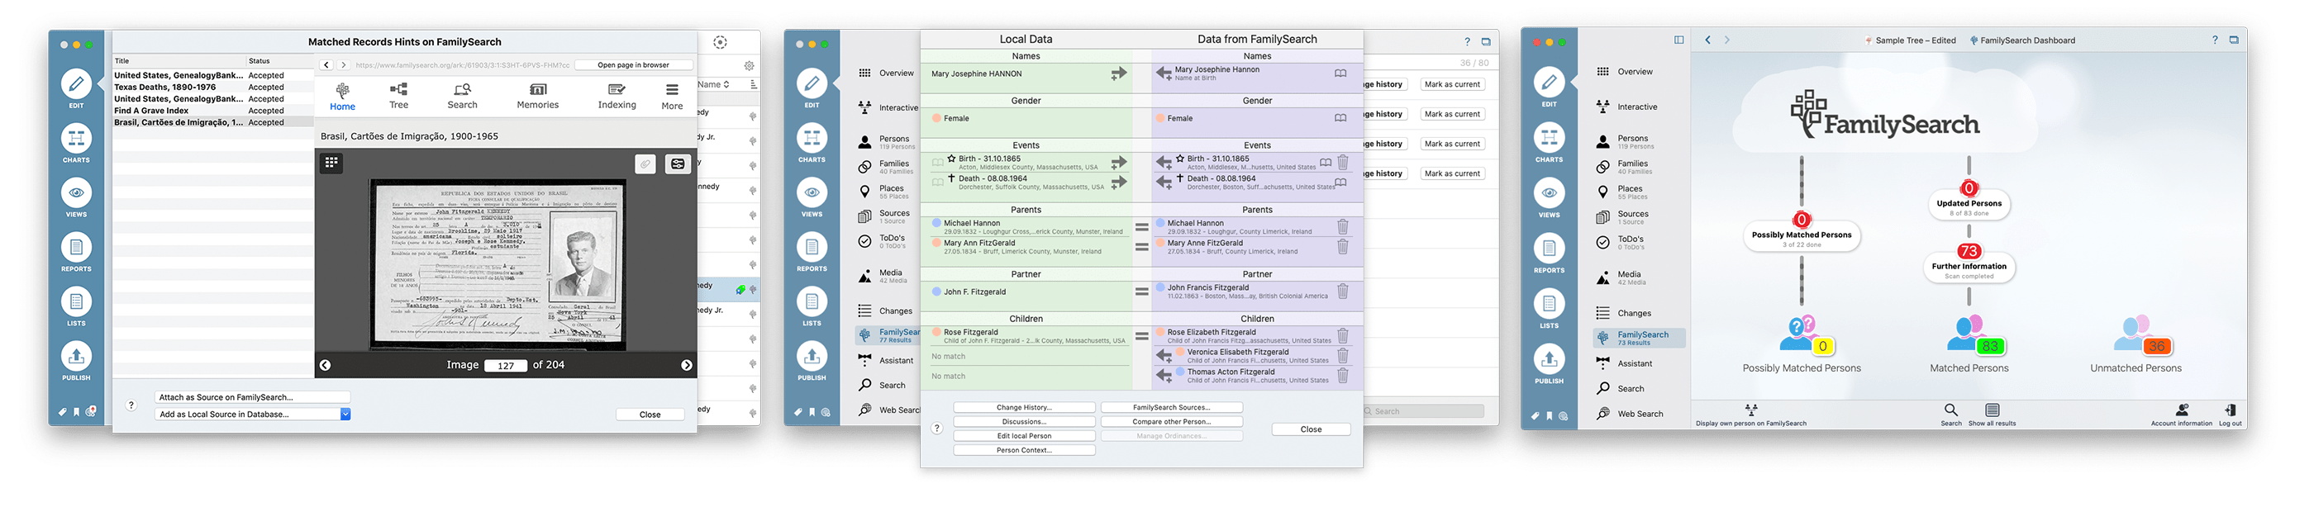
Task: Open Charts in the left window sidebar
Action: click(x=76, y=144)
